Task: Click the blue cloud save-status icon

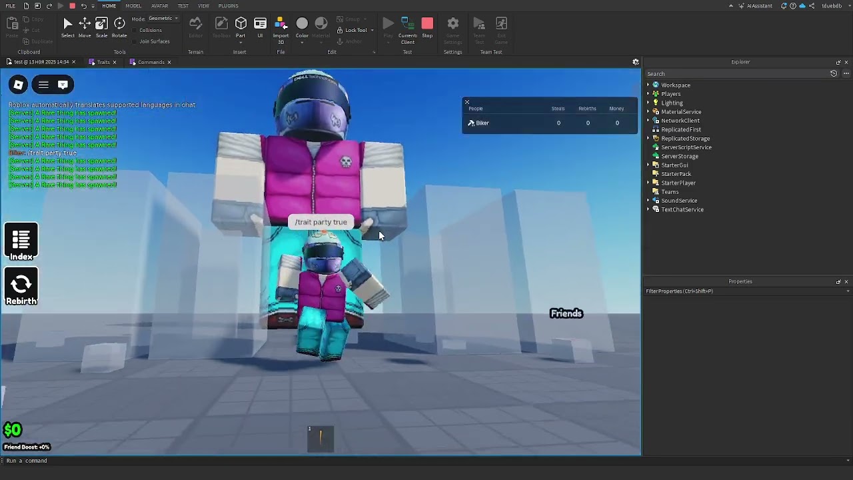Action: coord(802,5)
